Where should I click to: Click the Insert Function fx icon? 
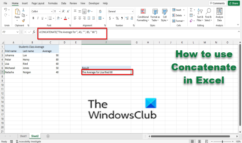pyautogui.click(x=34, y=32)
